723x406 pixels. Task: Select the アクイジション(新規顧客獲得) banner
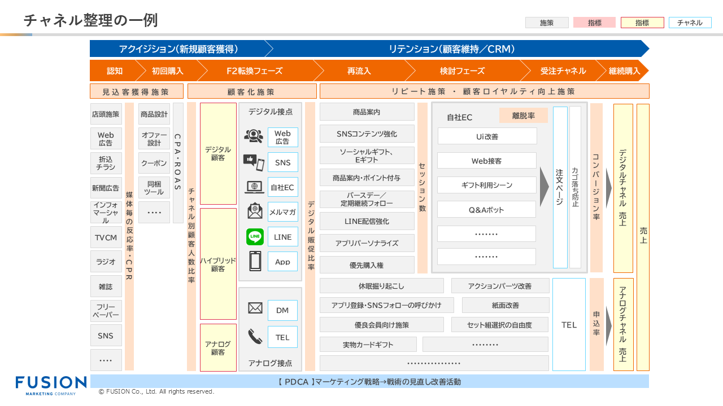pyautogui.click(x=181, y=48)
